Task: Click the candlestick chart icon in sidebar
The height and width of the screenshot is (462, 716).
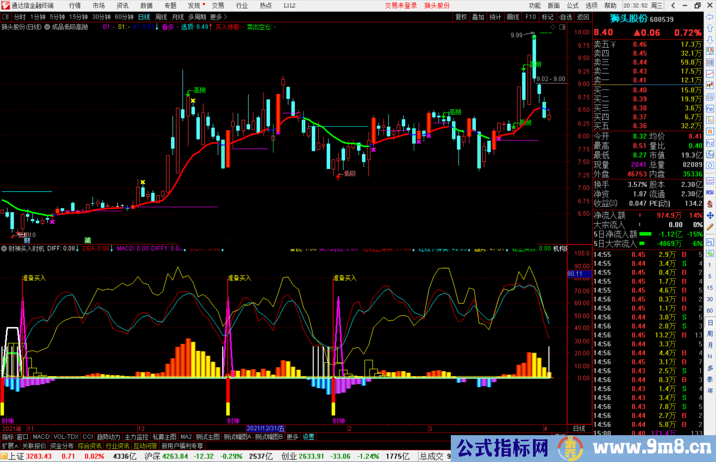Action: 710,85
